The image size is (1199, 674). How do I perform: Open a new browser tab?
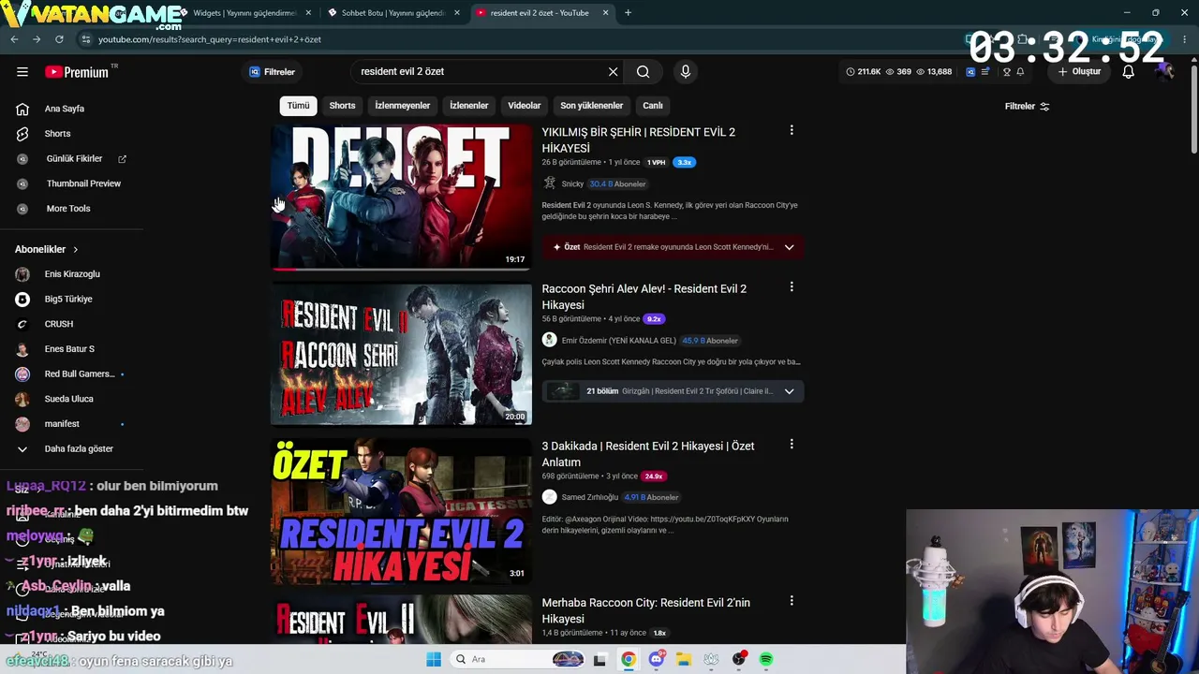click(x=628, y=13)
